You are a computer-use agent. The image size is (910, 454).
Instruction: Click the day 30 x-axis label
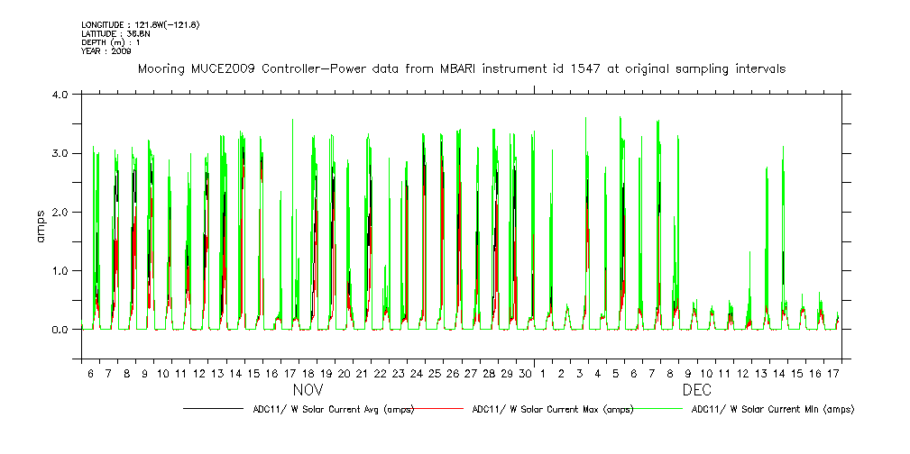tap(526, 373)
